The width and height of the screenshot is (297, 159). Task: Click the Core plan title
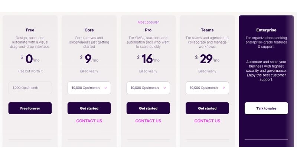pos(89,30)
